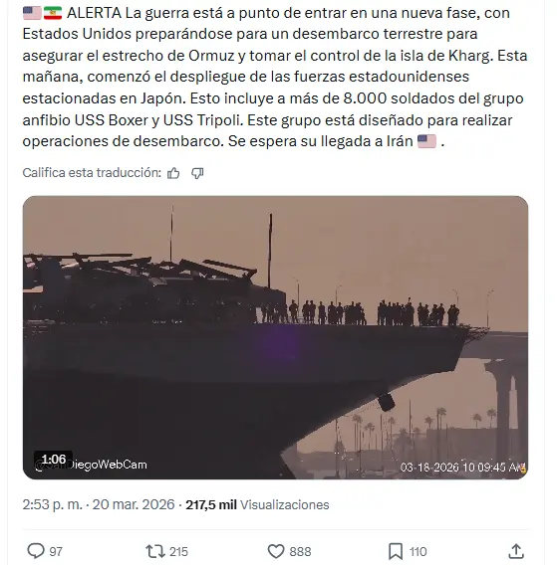This screenshot has height=565, width=557.
Task: Click the US flag emoji before ALERTA
Action: pyautogui.click(x=32, y=13)
